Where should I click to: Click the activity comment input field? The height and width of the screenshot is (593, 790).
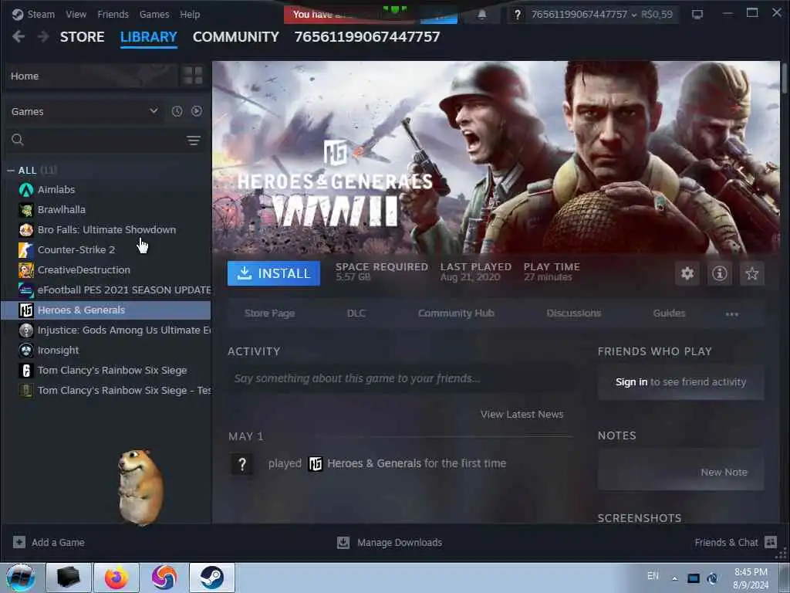click(x=400, y=378)
